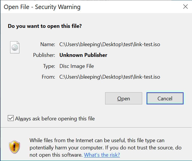
Task: Click the Publisher: field label
Action: pyautogui.click(x=44, y=55)
